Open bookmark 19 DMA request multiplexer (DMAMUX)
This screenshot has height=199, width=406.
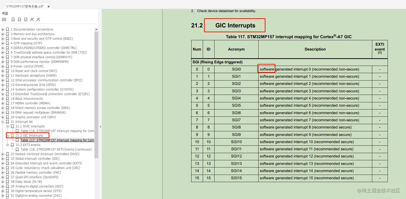[x=38, y=113]
